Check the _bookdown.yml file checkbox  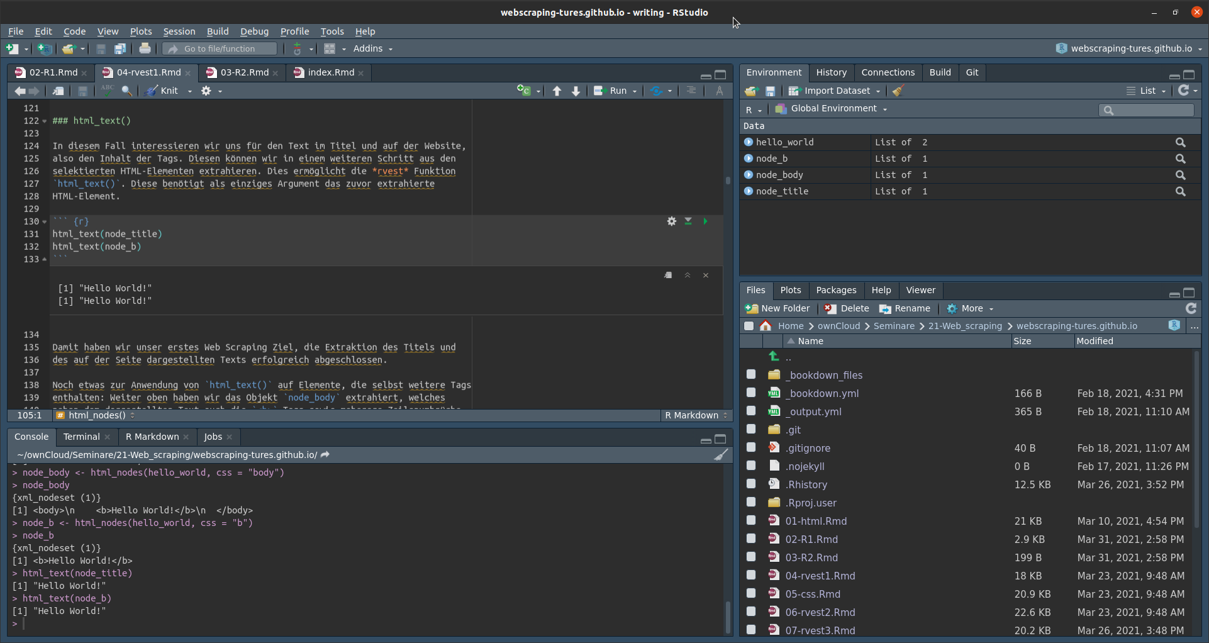coord(751,393)
